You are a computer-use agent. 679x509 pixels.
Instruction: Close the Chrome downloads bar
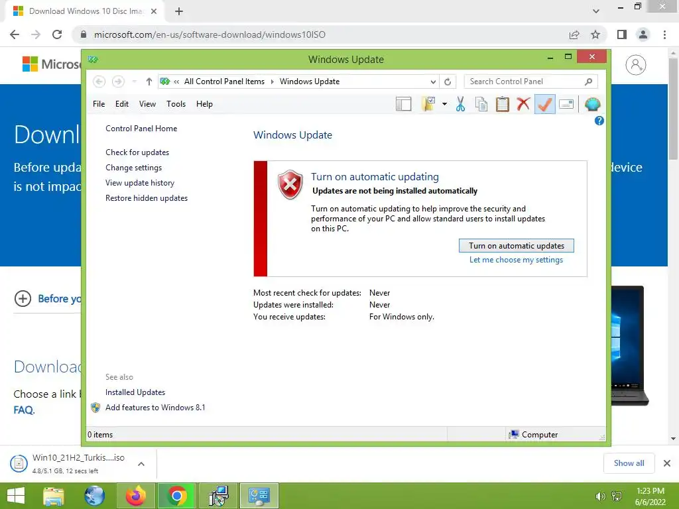coord(667,463)
